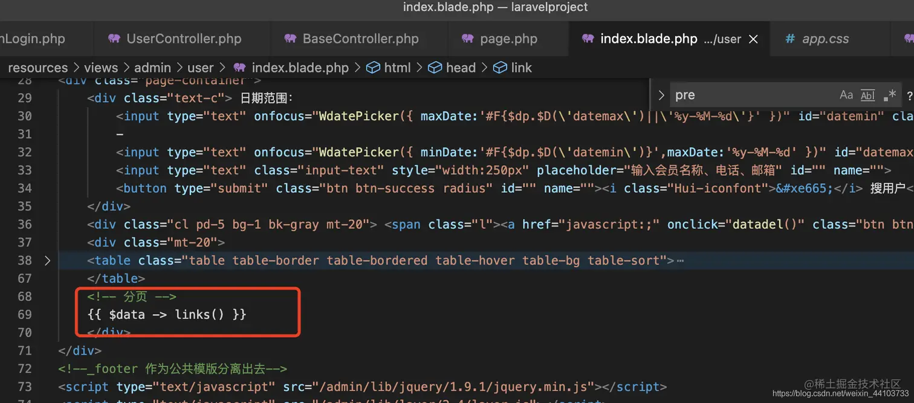
Task: Click the "&#xe665;" entity on line 34
Action: [x=805, y=189]
